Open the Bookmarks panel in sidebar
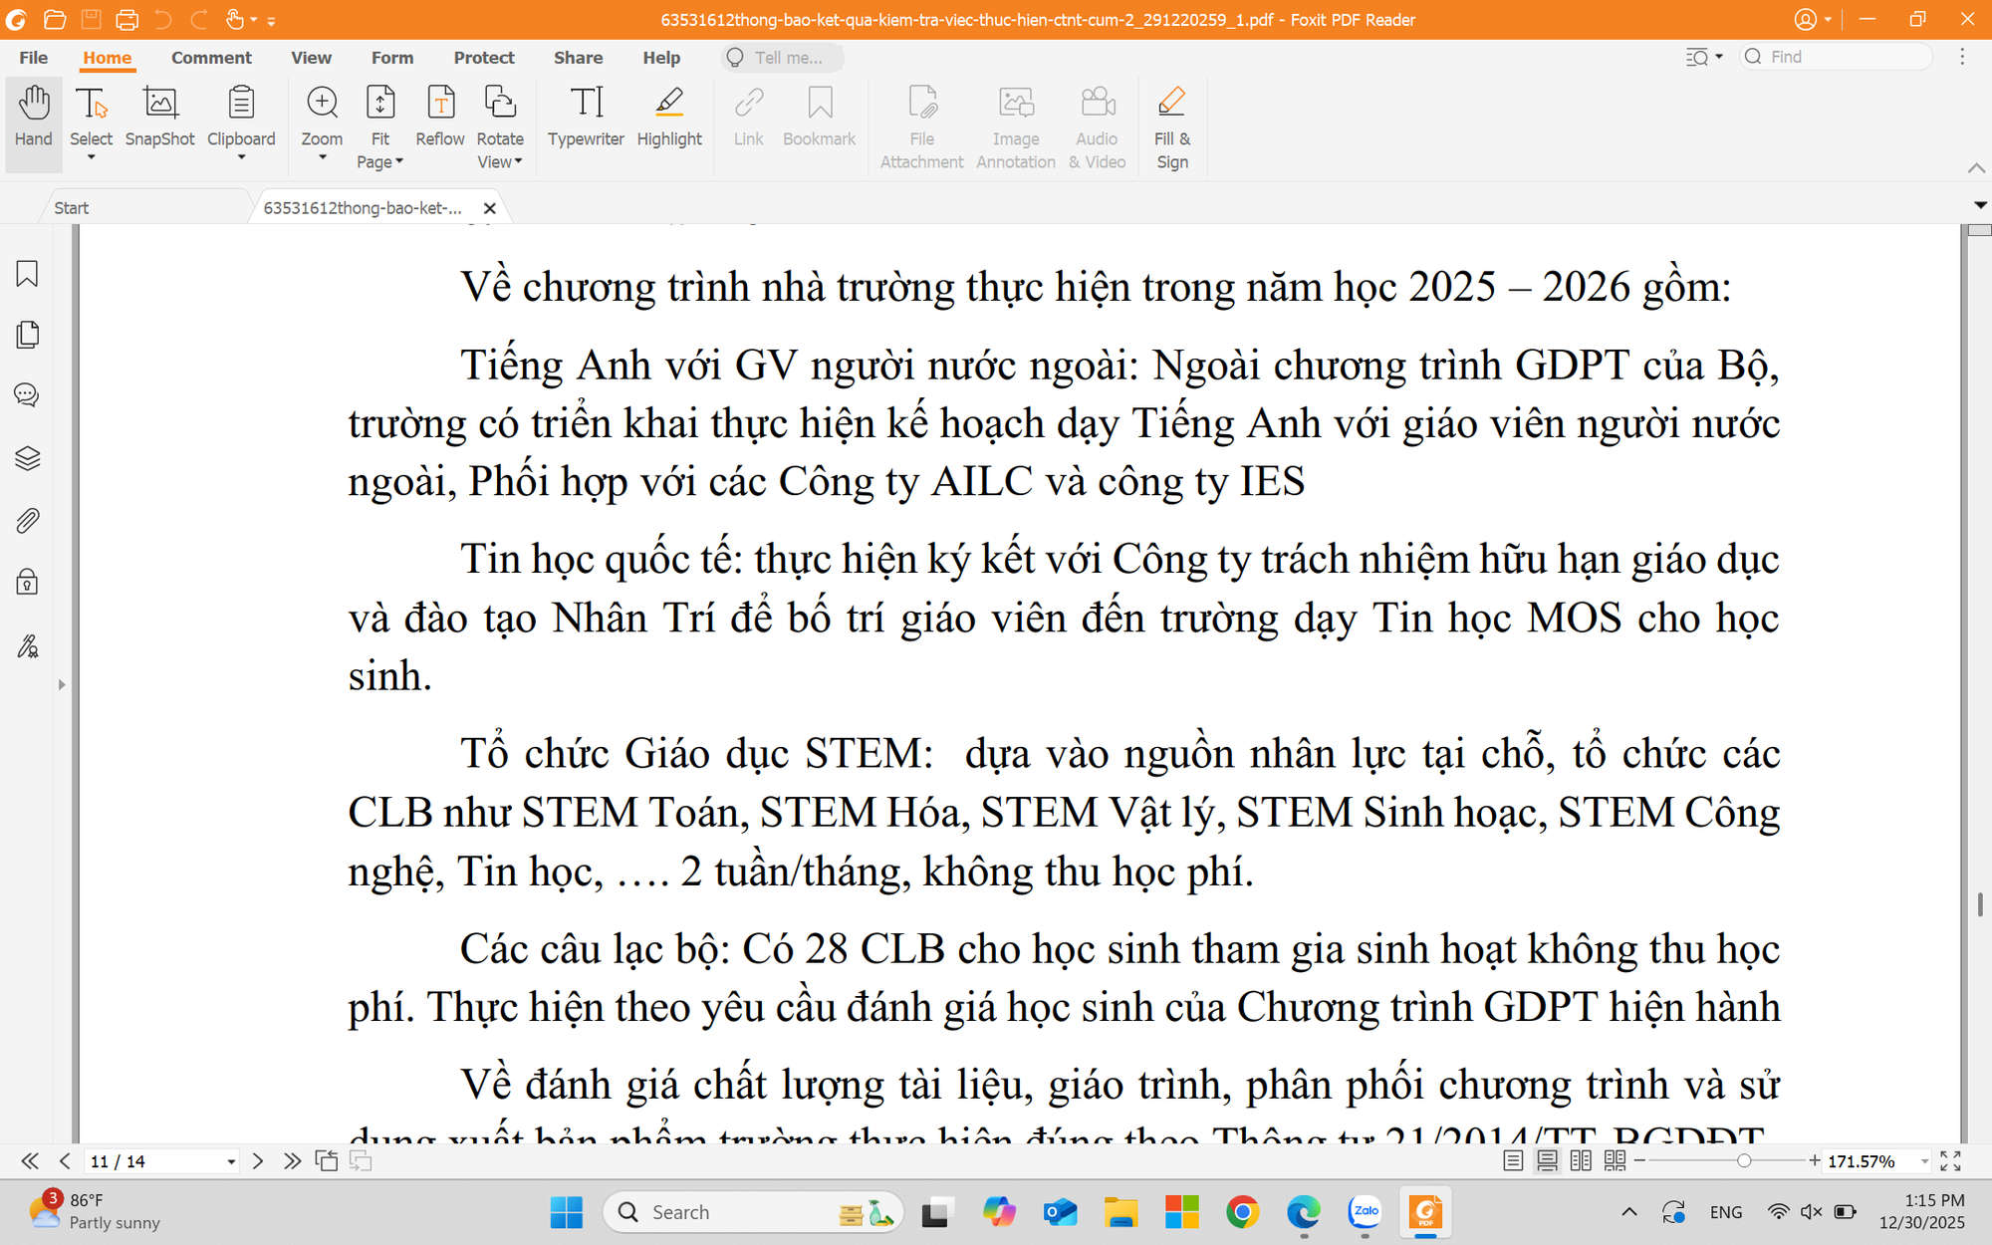This screenshot has height=1245, width=1992. coord(27,275)
